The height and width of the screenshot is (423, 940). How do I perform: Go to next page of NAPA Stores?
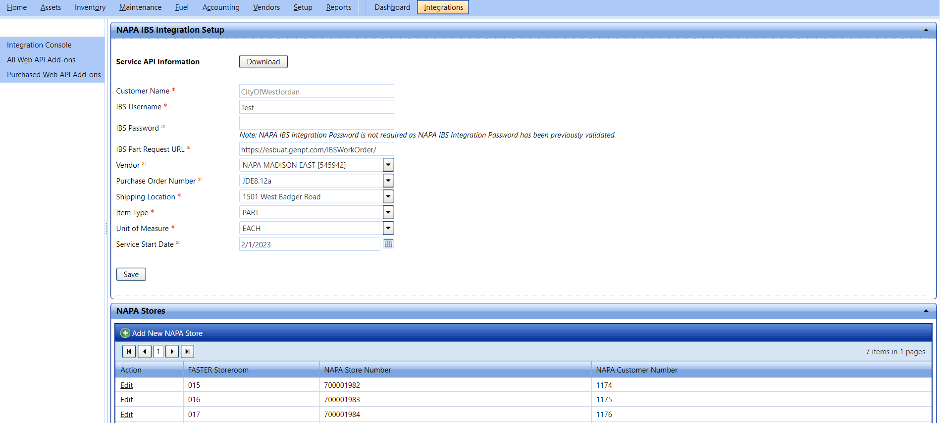pos(172,351)
